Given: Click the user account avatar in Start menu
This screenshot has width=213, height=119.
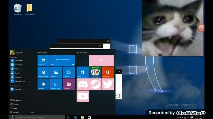Looking at the screenshot, I should (12, 53).
